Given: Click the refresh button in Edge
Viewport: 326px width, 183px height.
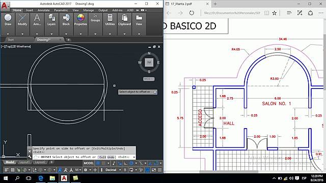Looking at the screenshot, I should 192,13.
